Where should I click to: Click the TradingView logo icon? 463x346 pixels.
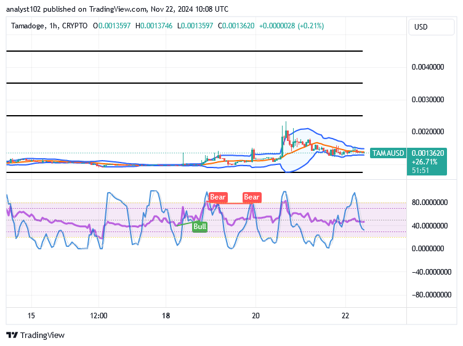click(12, 335)
